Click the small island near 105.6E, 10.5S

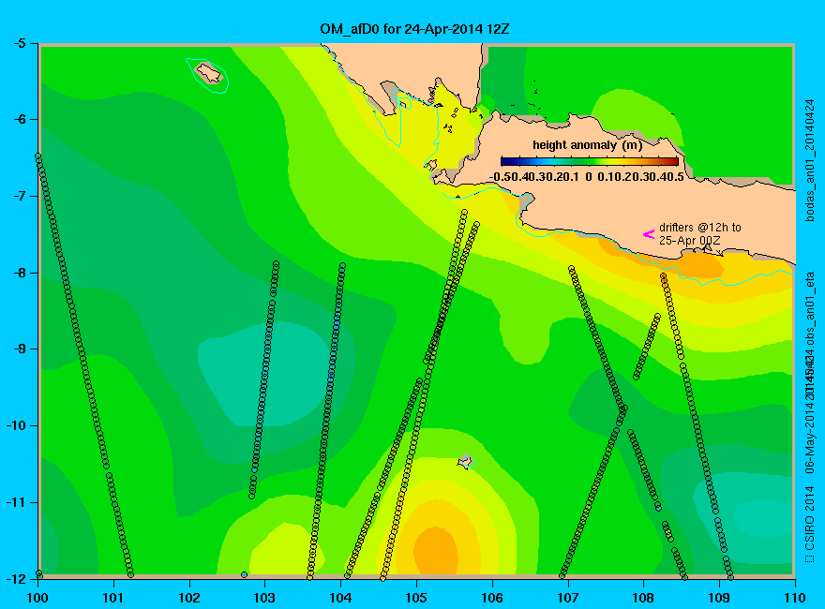[x=465, y=462]
